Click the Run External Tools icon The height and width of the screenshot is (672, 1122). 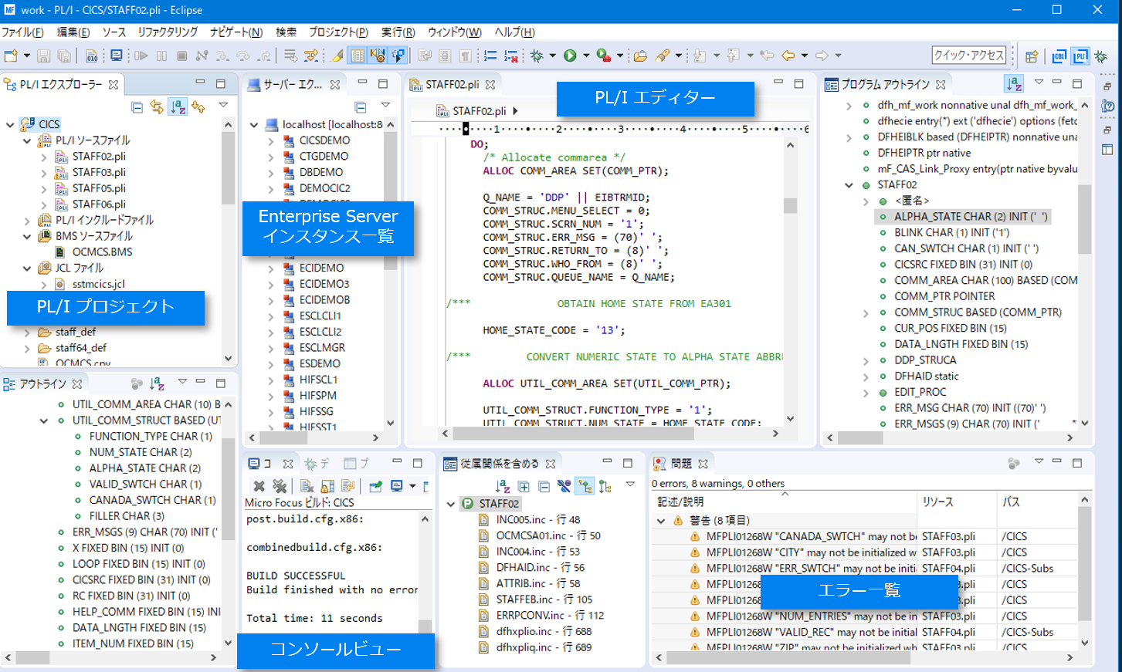pos(603,56)
